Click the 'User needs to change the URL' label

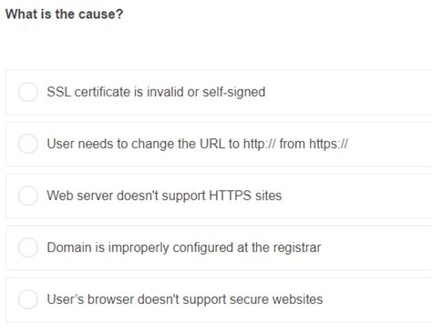click(198, 144)
